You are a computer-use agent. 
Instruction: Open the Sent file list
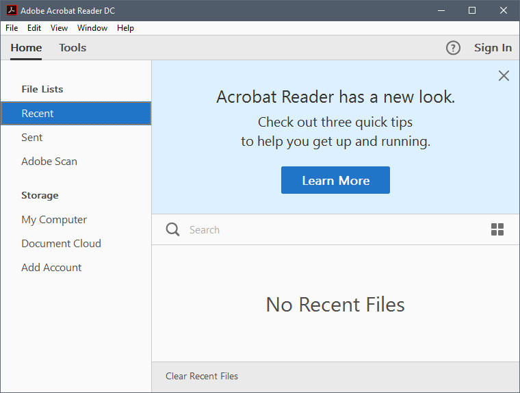coord(32,138)
